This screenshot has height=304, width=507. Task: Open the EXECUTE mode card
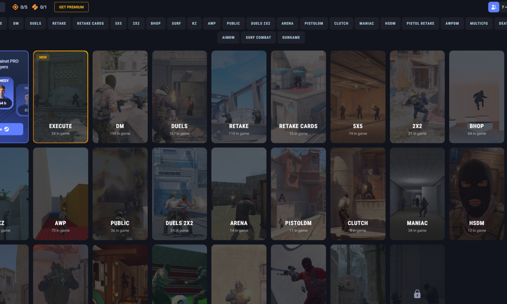click(x=60, y=97)
